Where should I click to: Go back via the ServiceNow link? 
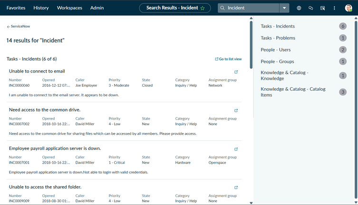(x=19, y=27)
